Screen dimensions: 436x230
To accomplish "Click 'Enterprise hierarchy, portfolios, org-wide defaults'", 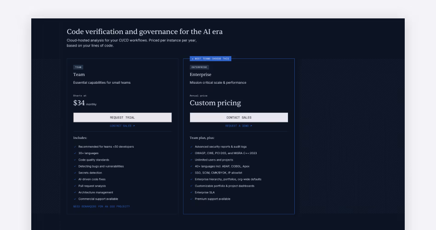I will [x=228, y=179].
